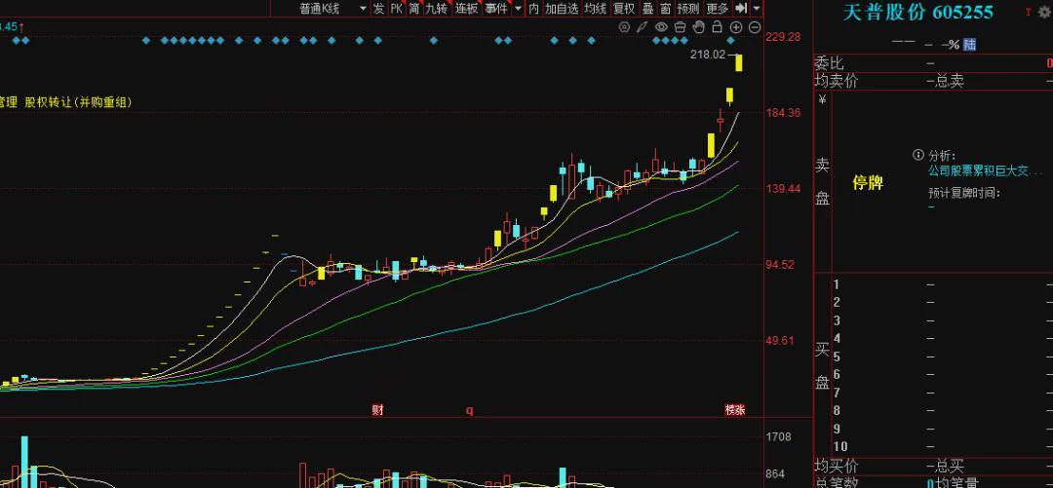The height and width of the screenshot is (488, 1053).
Task: Toggle the eye visibility icon on chart
Action: 661,28
